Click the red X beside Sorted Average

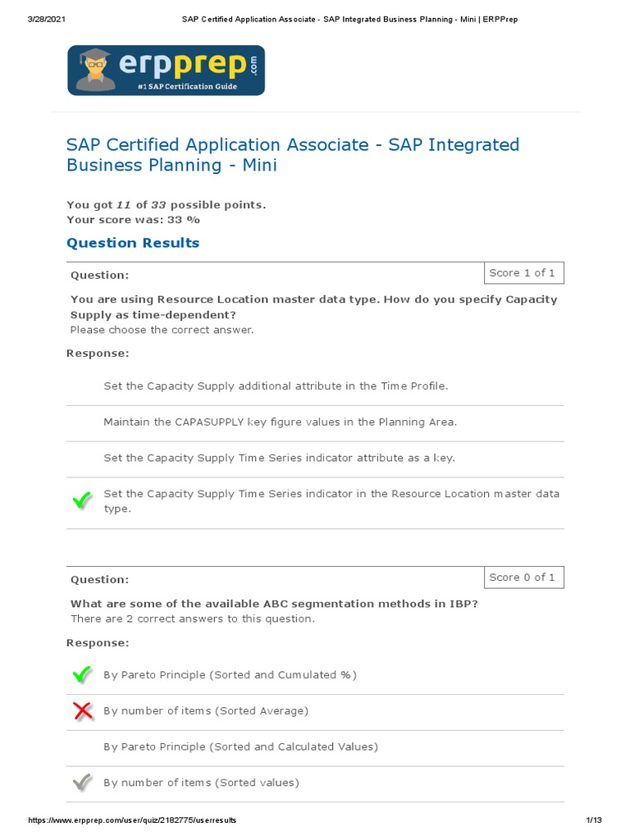click(82, 711)
